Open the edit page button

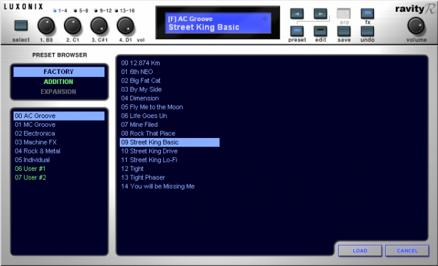(x=320, y=31)
